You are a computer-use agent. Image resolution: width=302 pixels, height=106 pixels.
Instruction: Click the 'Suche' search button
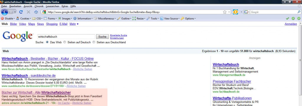pyautogui.click(x=102, y=37)
